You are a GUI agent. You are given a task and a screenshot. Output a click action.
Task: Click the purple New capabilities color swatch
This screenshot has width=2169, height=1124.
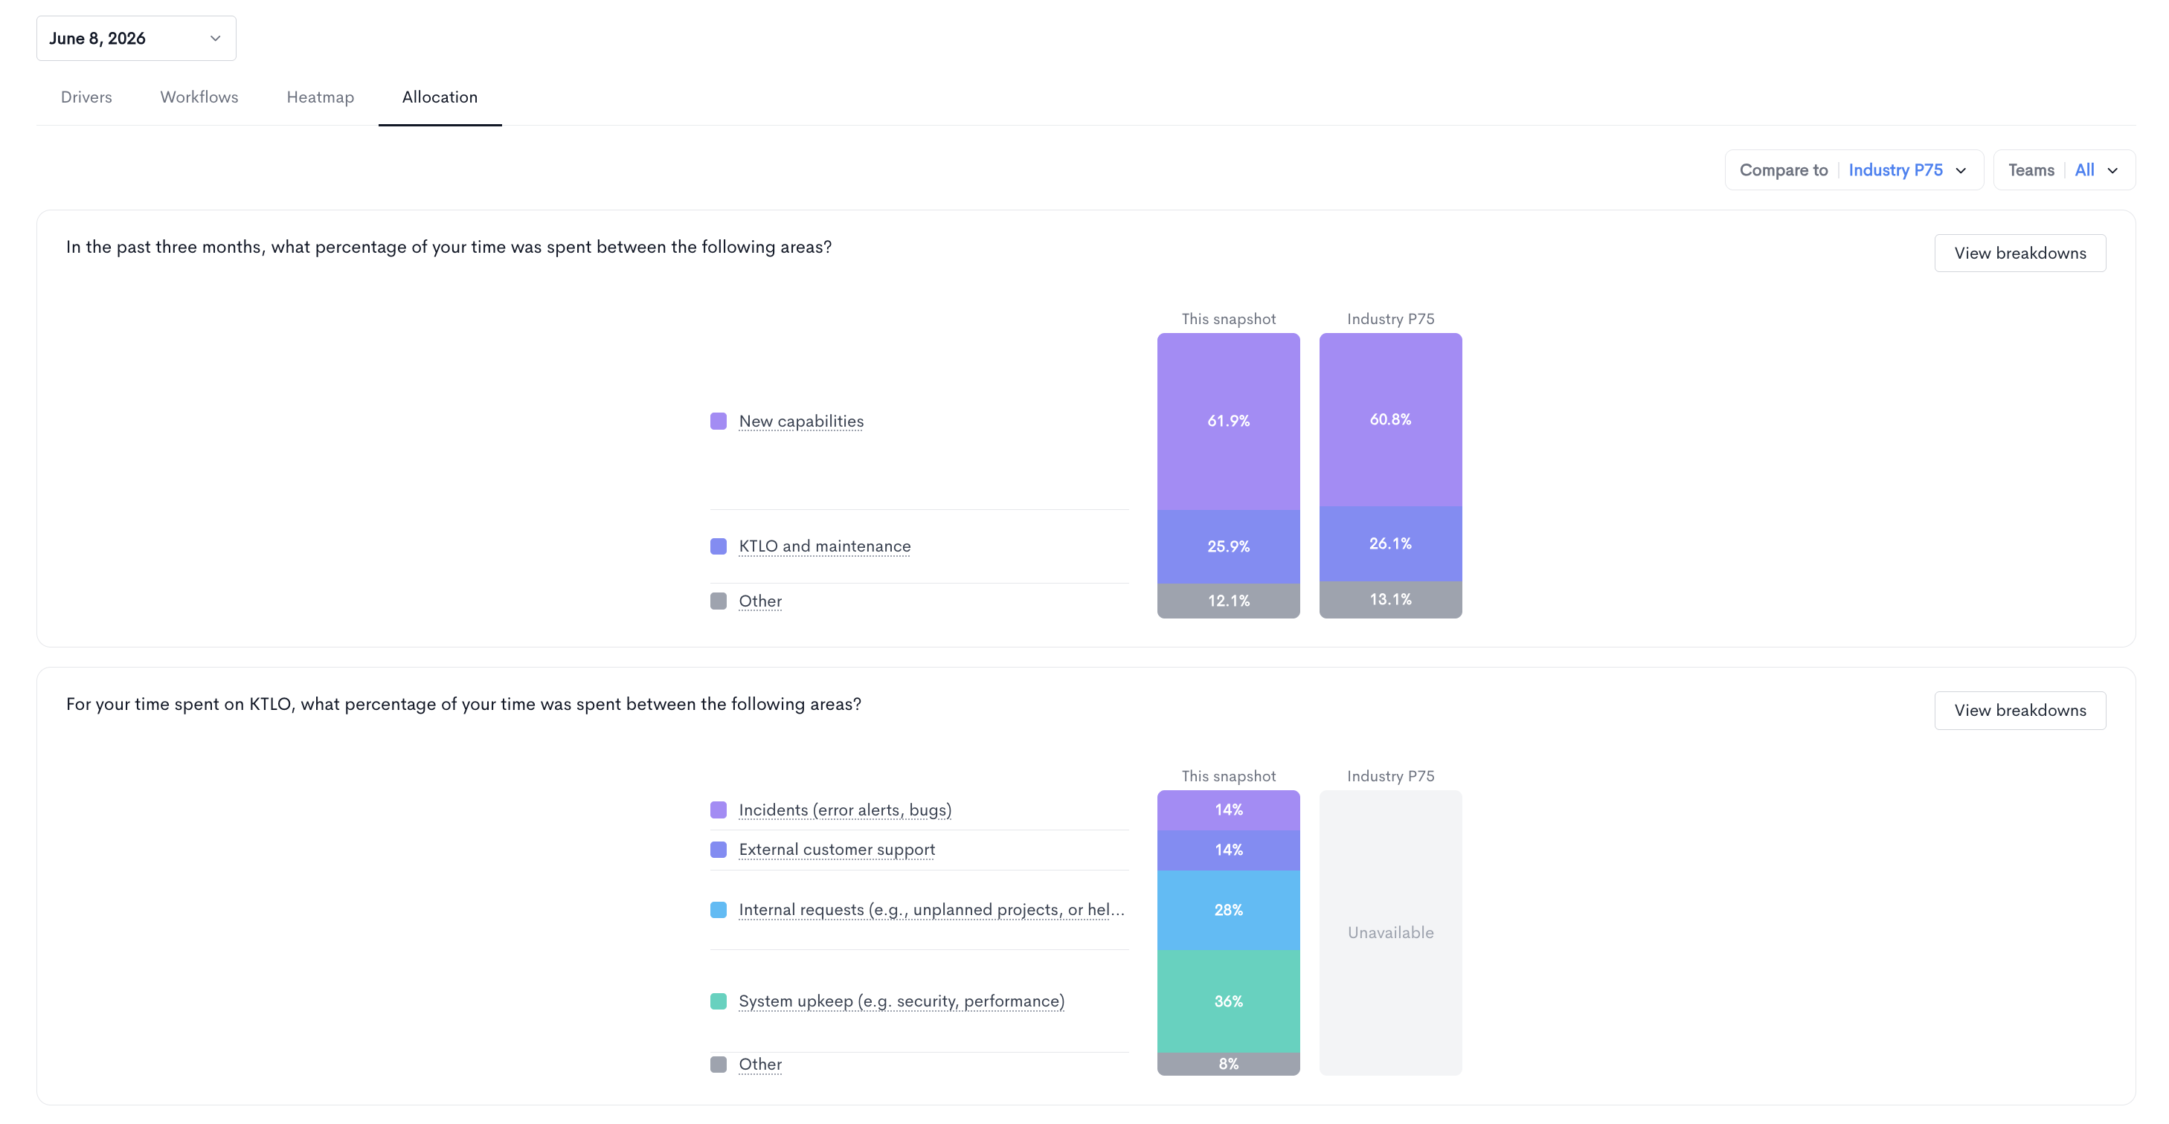coord(719,421)
